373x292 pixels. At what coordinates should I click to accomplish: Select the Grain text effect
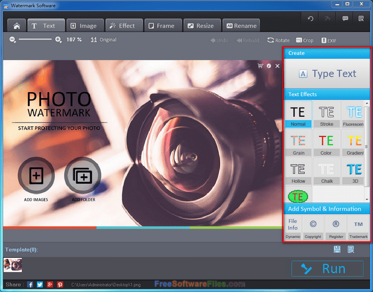(298, 143)
